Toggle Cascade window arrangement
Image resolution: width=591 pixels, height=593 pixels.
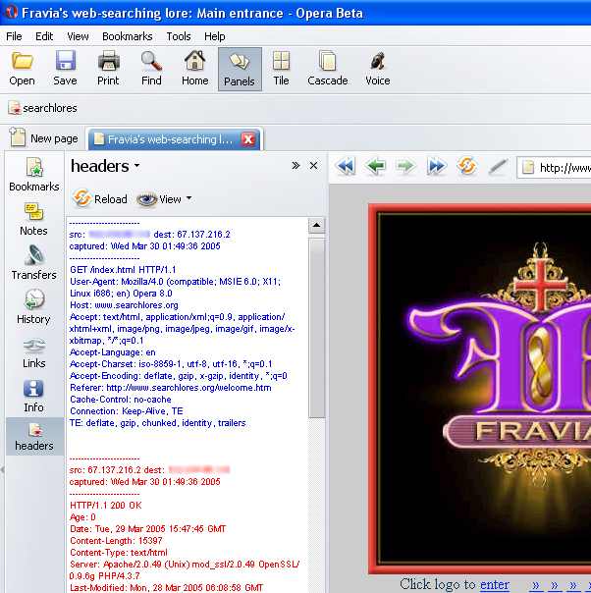[328, 69]
